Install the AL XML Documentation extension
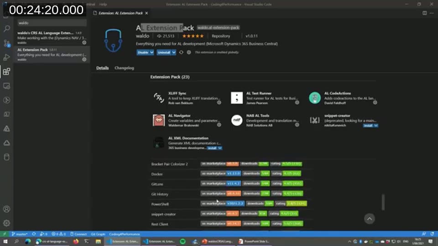This screenshot has height=246, width=438. click(x=212, y=148)
